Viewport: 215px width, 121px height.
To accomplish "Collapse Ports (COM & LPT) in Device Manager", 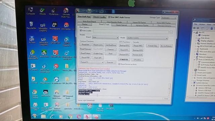I will (194, 60).
